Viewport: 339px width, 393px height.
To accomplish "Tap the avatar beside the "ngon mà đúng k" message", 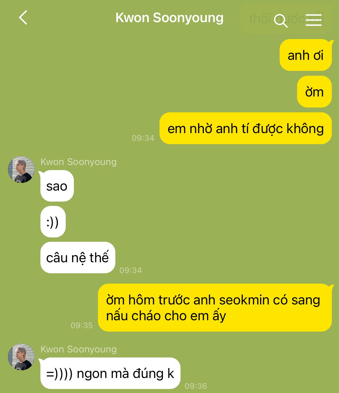I will 21,357.
